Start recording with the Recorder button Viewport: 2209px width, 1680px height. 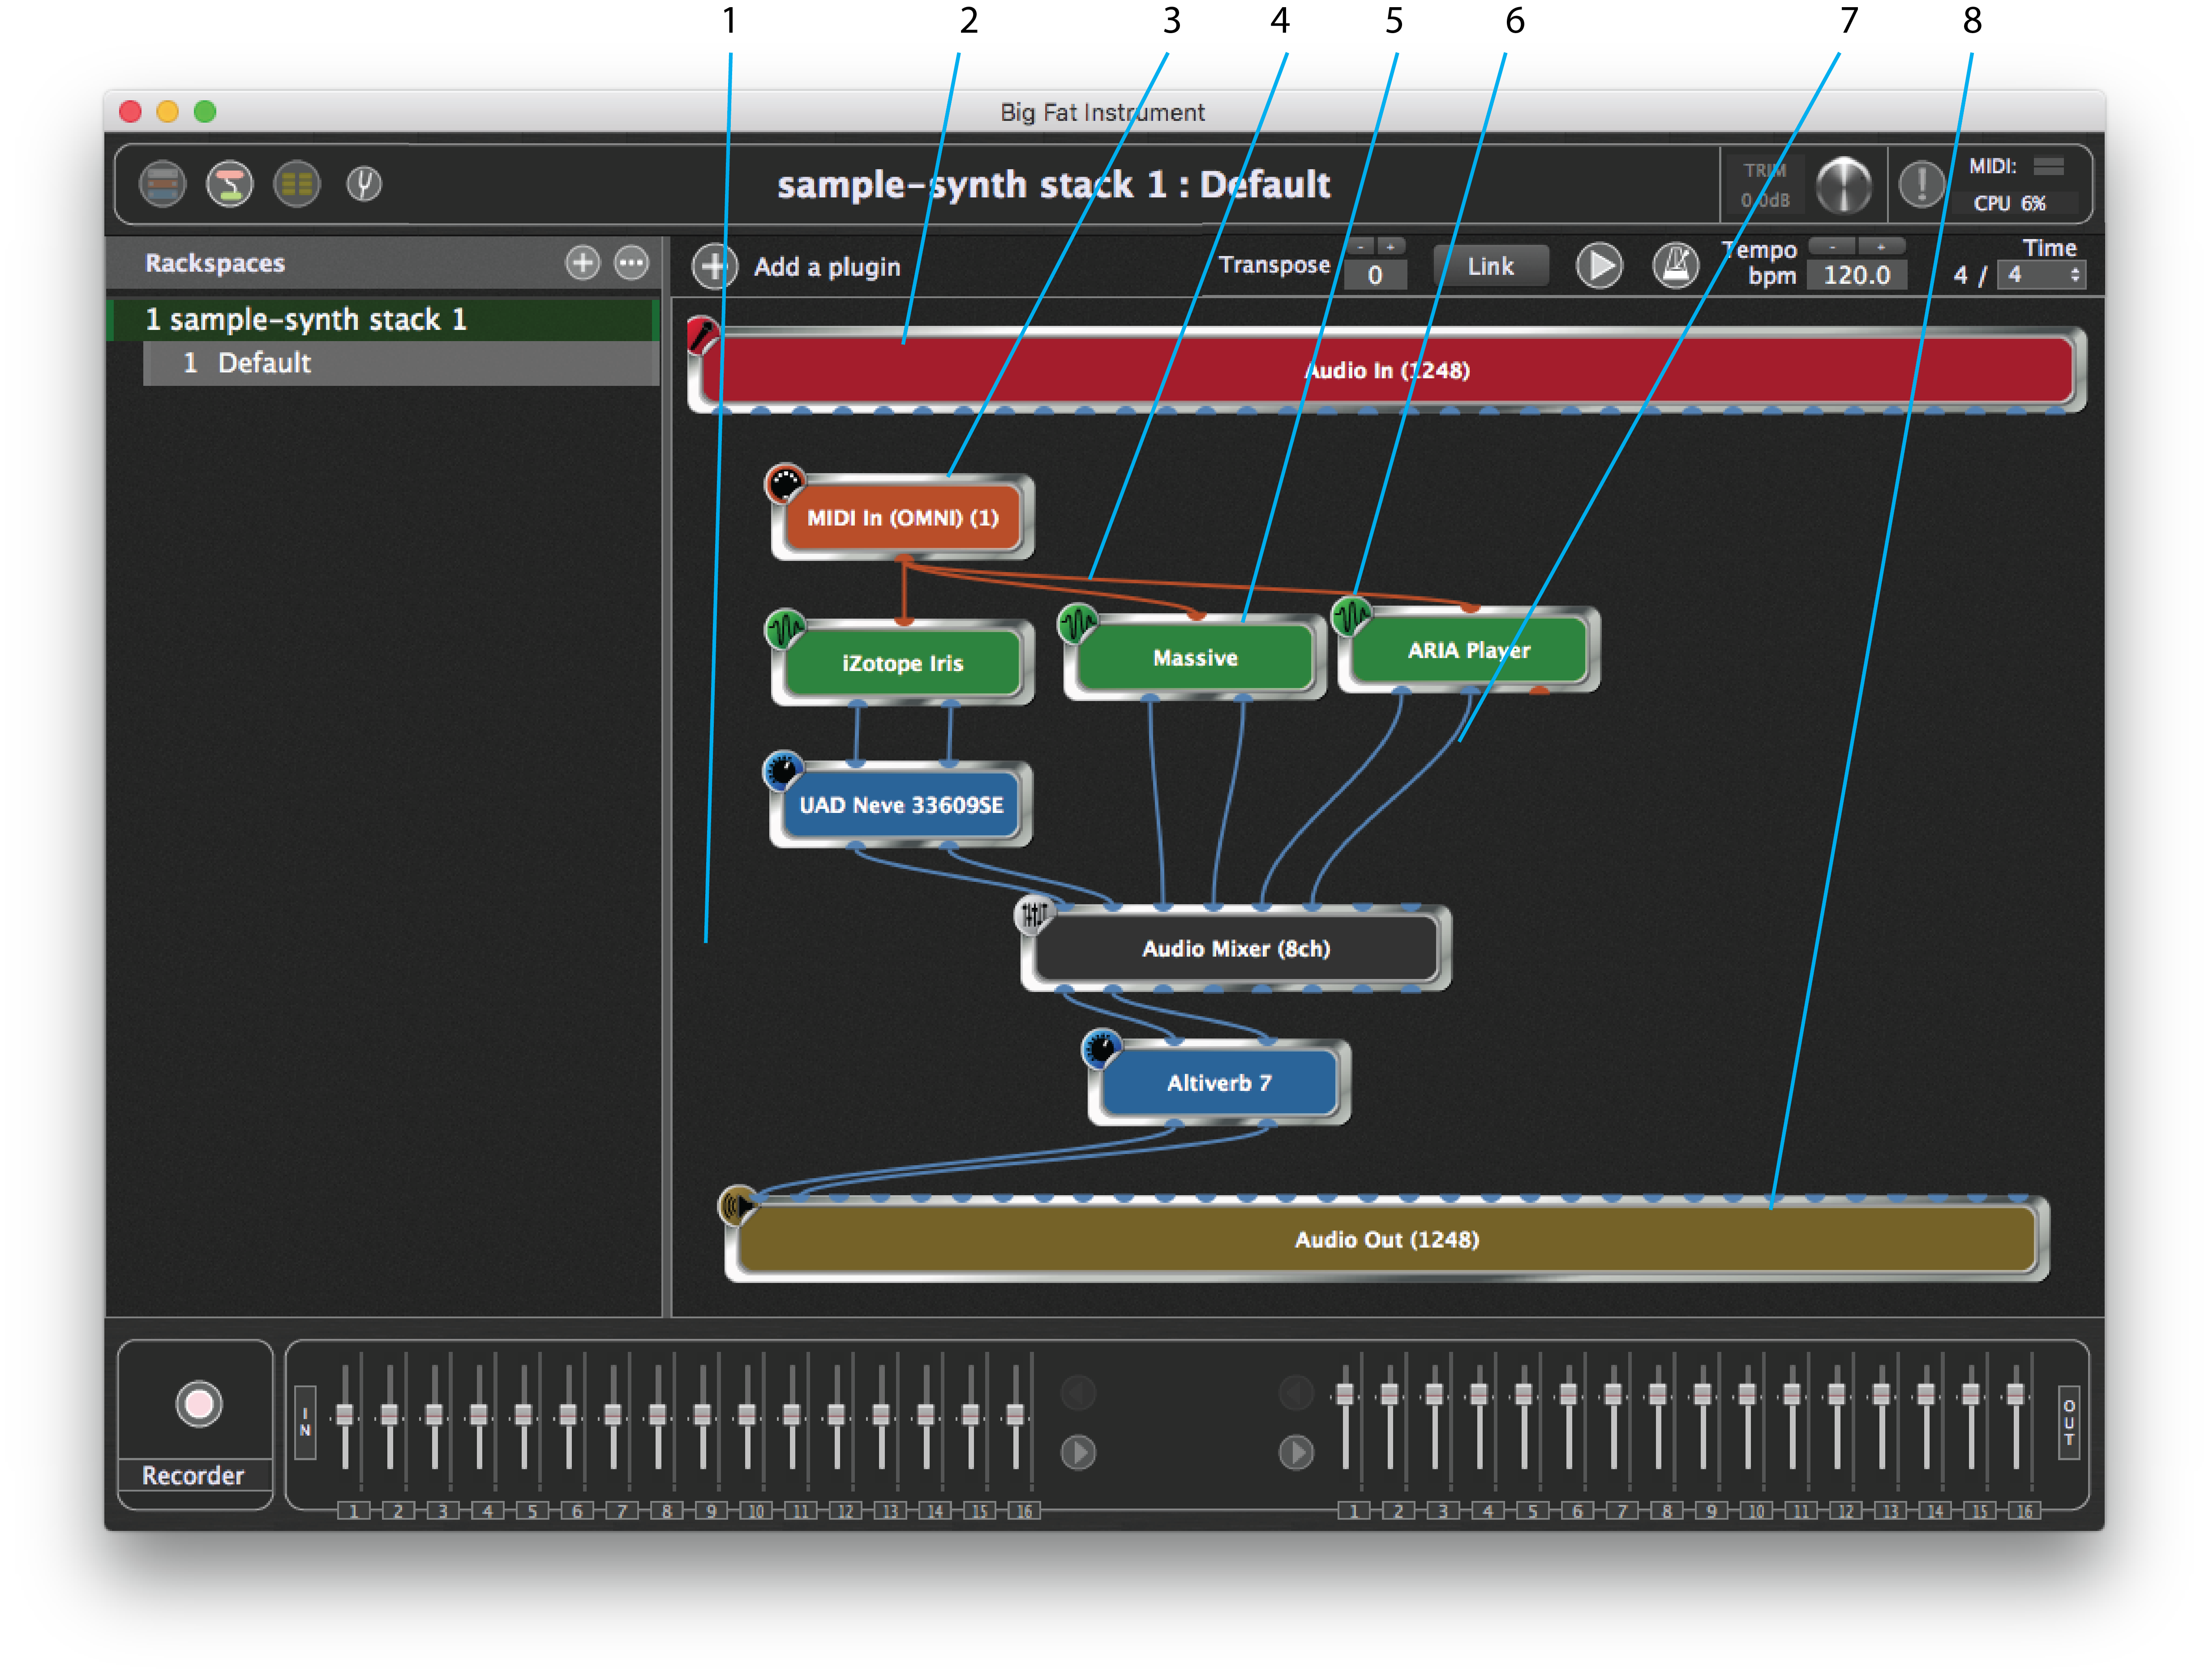point(199,1403)
